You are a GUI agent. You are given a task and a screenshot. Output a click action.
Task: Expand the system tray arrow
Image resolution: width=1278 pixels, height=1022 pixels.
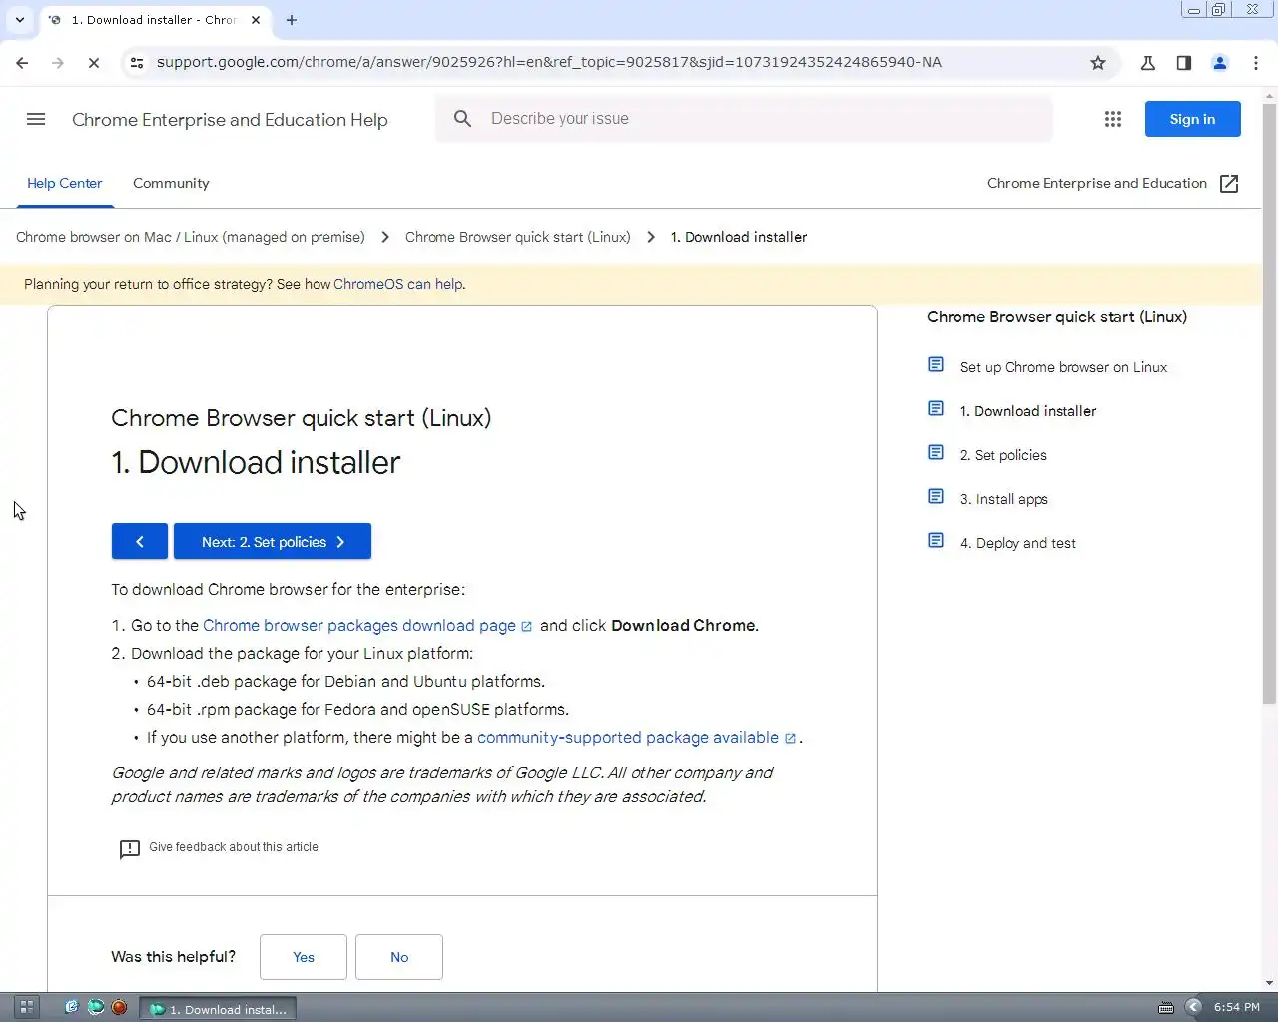click(1193, 1007)
